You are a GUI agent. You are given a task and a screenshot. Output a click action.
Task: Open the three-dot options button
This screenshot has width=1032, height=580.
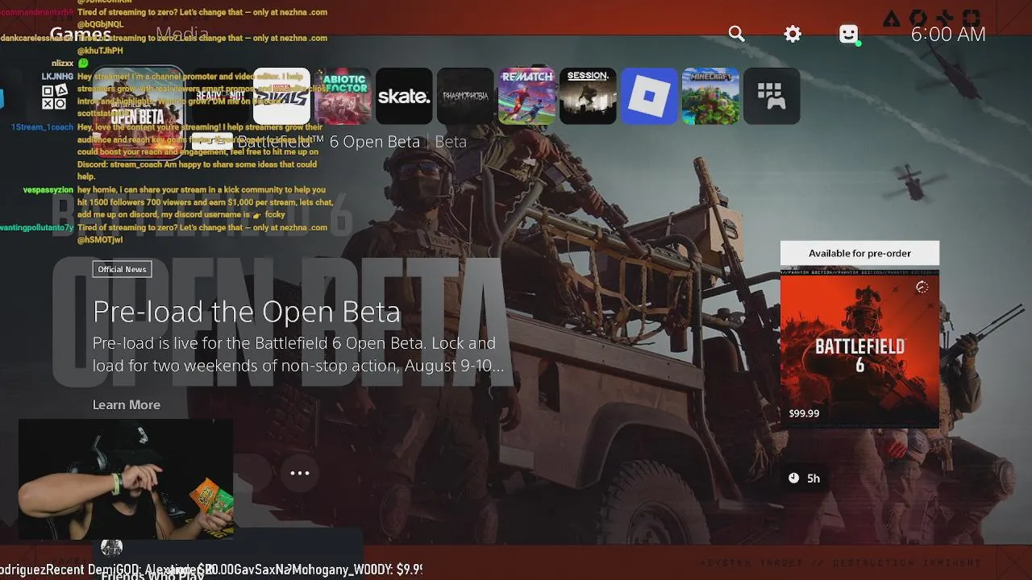click(300, 473)
